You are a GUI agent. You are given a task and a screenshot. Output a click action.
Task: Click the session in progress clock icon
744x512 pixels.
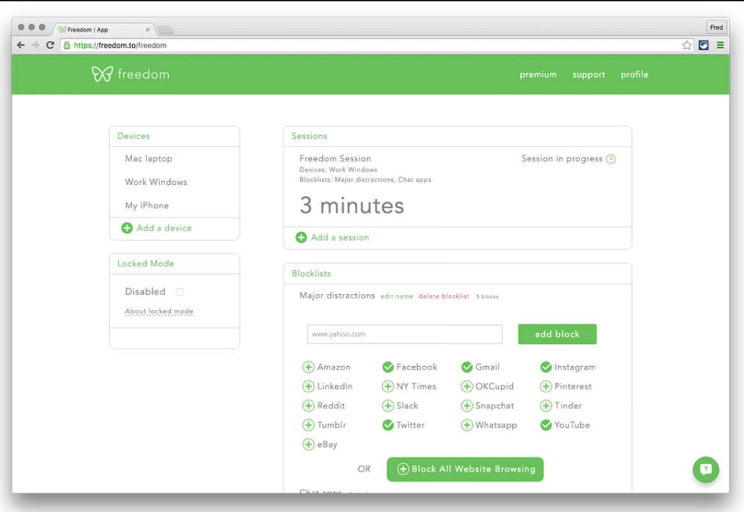coord(611,159)
